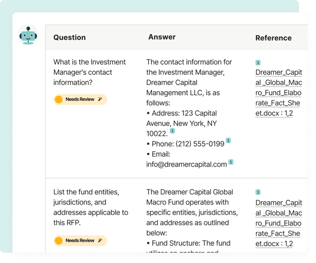Open Dreamer_Capital fact sheet link in second row

pos(279,223)
